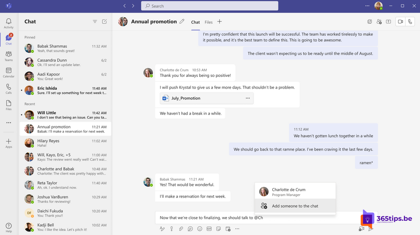Click Charlotte de Crum's avatar in conversation
420x235 pixels.
(x=148, y=73)
